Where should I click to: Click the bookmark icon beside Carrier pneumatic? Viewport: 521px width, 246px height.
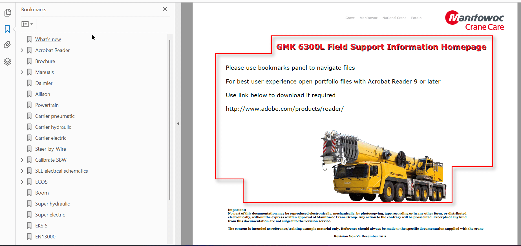29,116
